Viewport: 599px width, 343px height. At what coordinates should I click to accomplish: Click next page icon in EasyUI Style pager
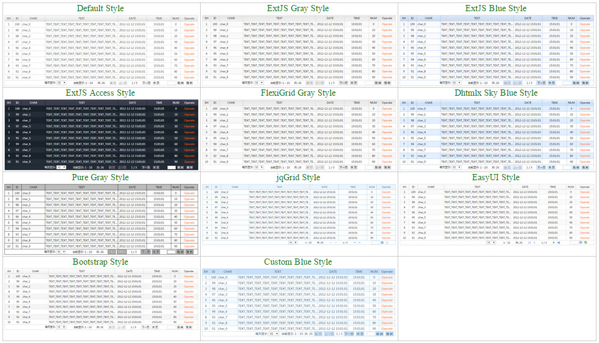tap(553, 242)
